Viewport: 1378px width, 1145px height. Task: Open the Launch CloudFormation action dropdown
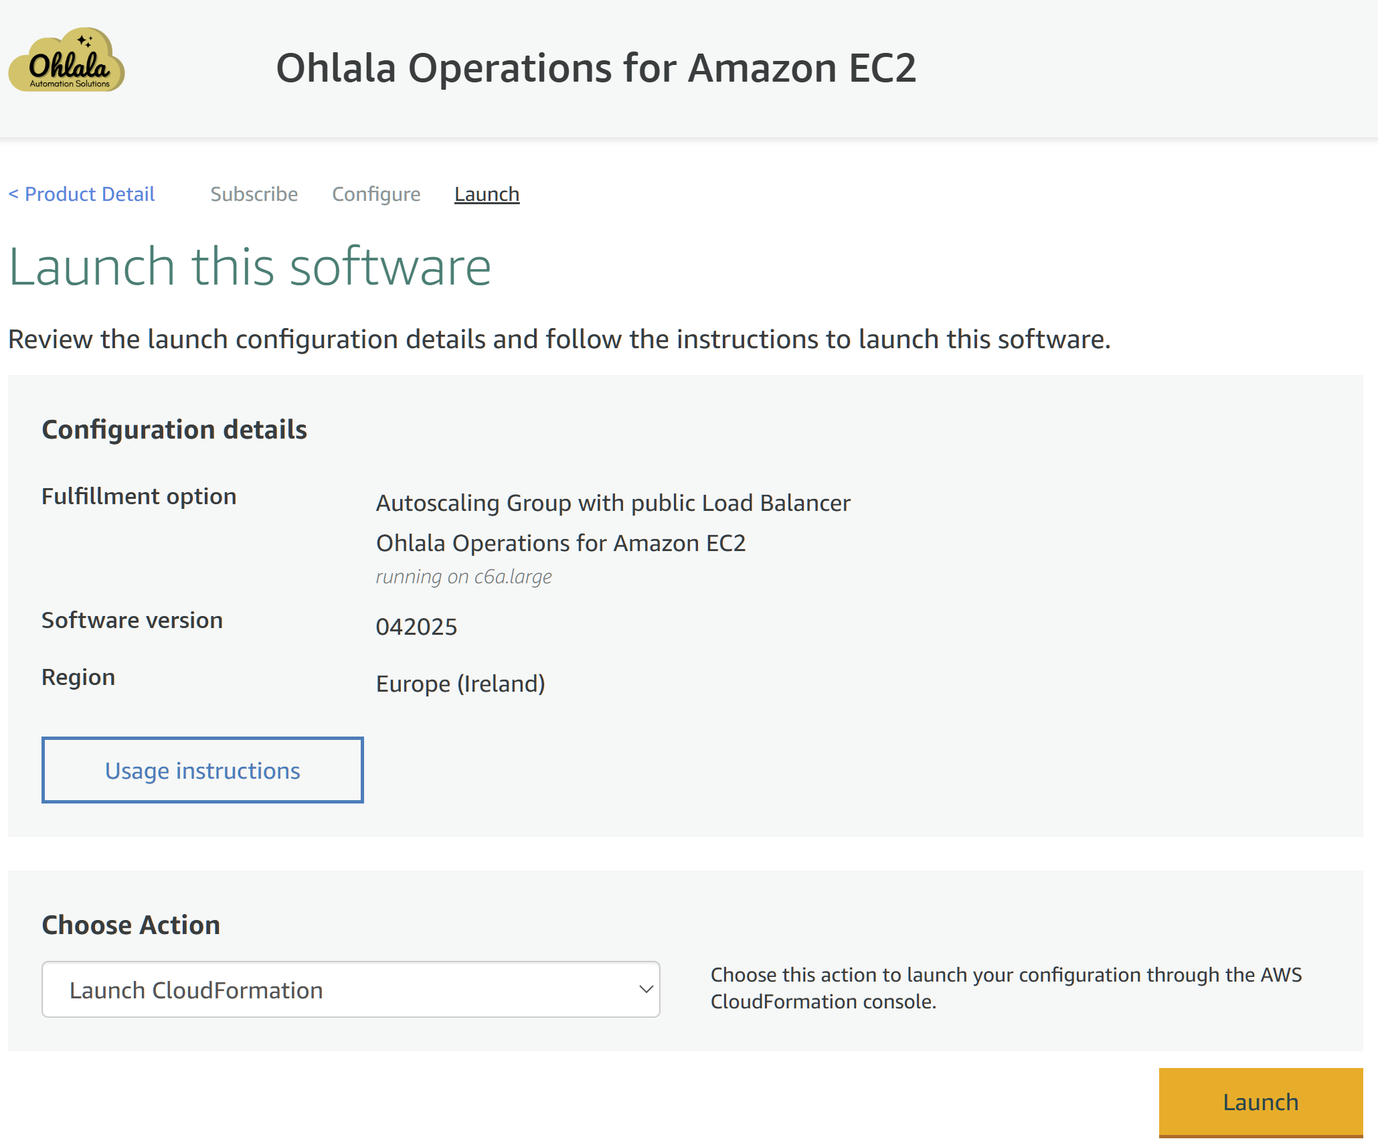[x=351, y=990]
